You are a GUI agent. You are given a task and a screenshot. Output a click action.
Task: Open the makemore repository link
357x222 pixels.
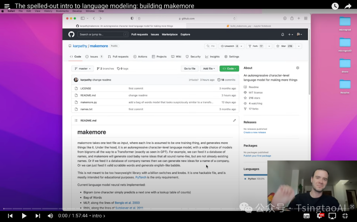pos(99,46)
